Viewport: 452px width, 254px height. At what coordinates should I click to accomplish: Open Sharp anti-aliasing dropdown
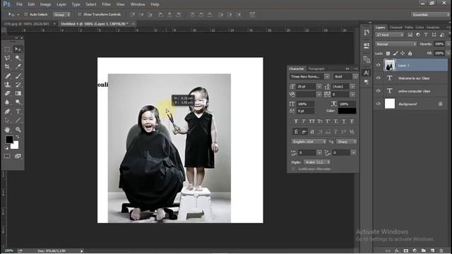tap(346, 142)
